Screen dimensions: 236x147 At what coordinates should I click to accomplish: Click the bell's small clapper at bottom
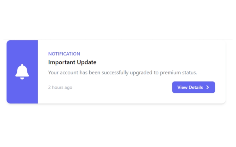pos(22,79)
